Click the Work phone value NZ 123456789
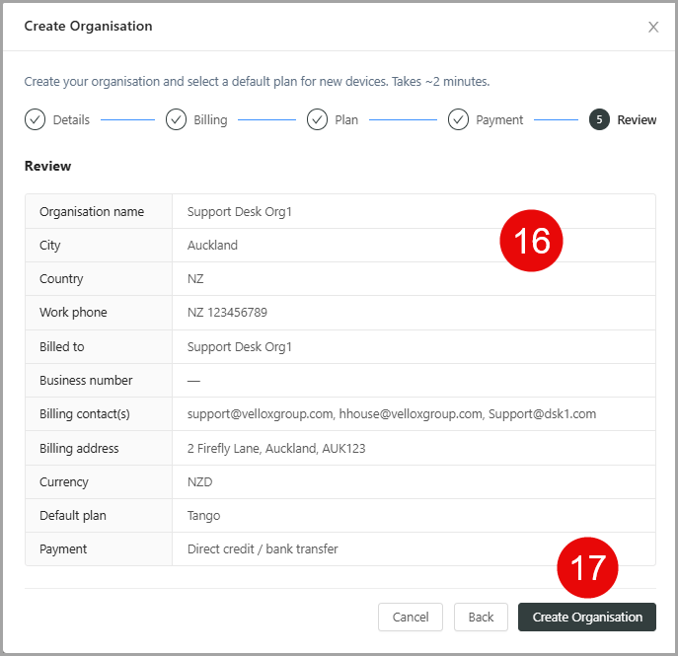Screen dimensions: 678x656 point(227,313)
